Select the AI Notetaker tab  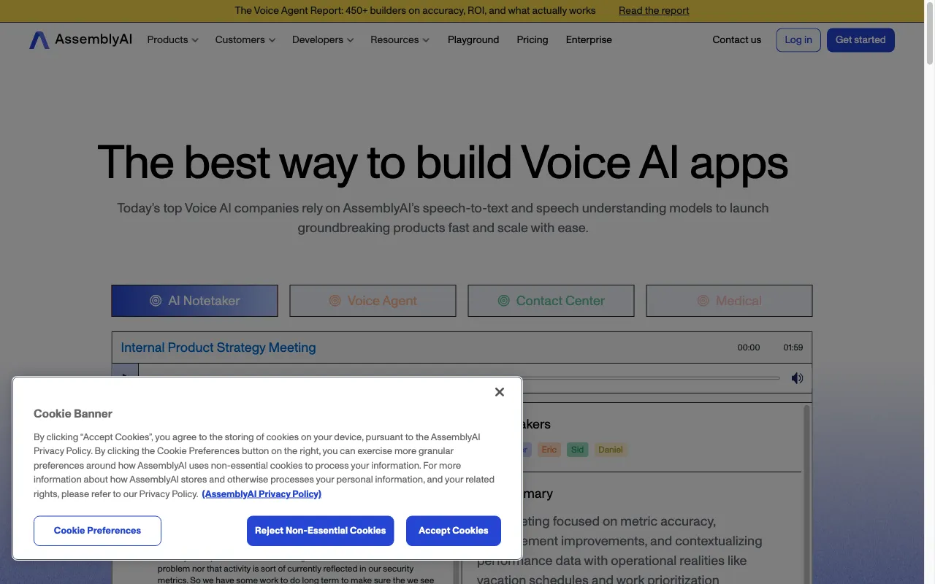(194, 301)
